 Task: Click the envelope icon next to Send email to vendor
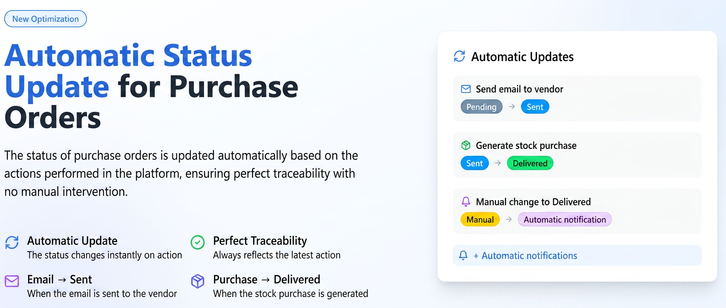466,89
